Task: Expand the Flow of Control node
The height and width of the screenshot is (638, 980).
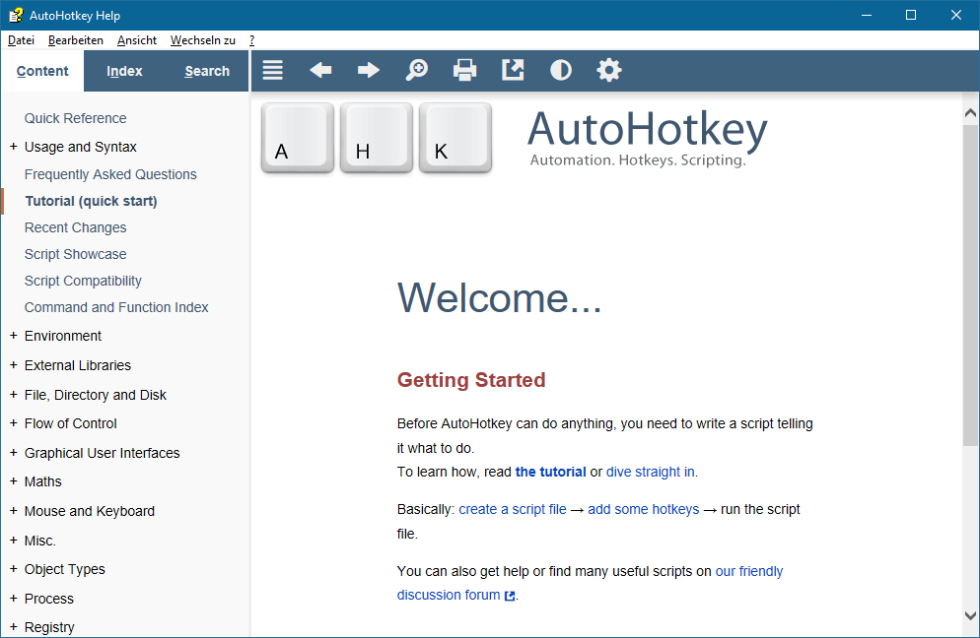Action: pos(13,423)
